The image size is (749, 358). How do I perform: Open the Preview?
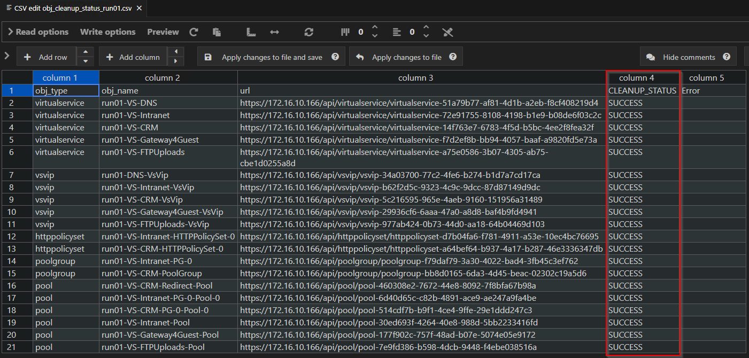click(163, 32)
